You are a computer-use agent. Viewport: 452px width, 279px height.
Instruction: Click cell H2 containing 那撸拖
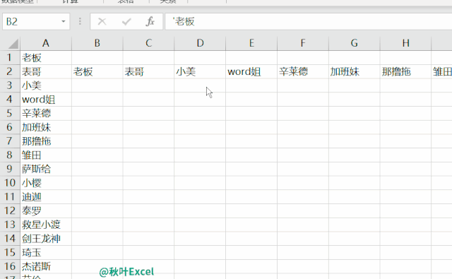pos(405,71)
